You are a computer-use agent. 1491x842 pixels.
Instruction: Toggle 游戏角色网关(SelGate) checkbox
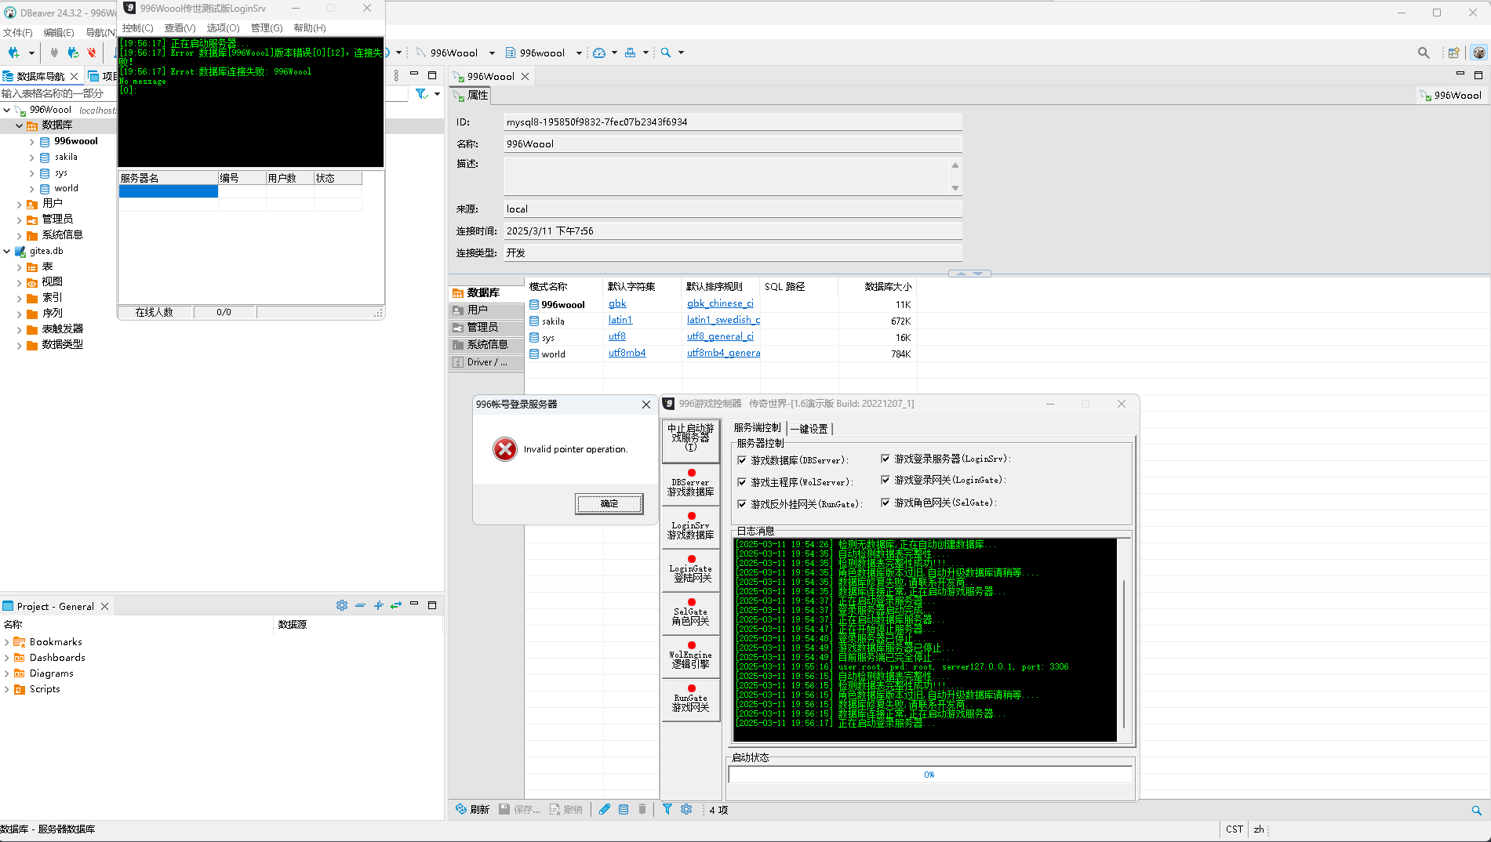[x=886, y=503]
